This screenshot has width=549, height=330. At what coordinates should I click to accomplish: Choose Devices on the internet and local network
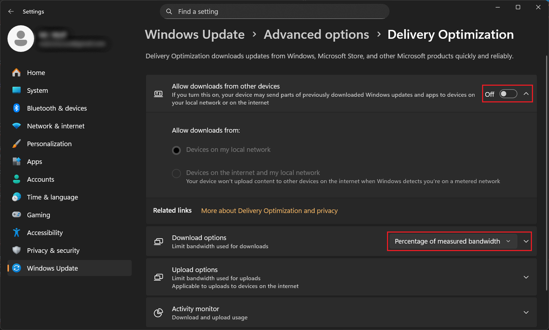click(x=176, y=174)
